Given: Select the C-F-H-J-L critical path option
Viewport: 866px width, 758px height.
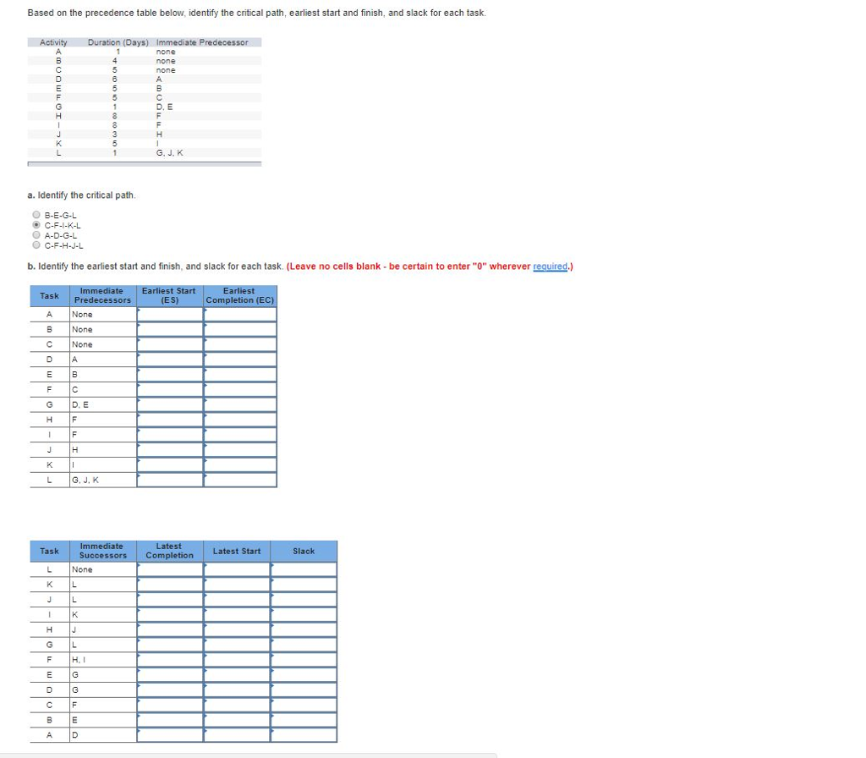Looking at the screenshot, I should [36, 245].
